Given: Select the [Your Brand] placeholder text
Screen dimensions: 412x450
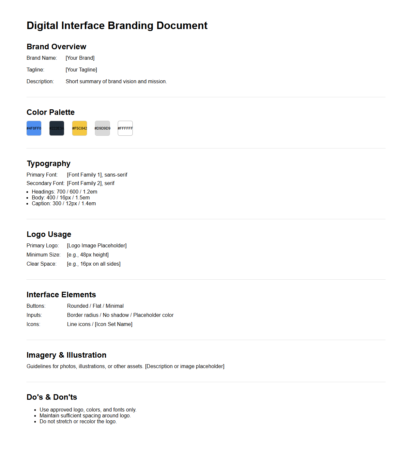Looking at the screenshot, I should coord(80,58).
